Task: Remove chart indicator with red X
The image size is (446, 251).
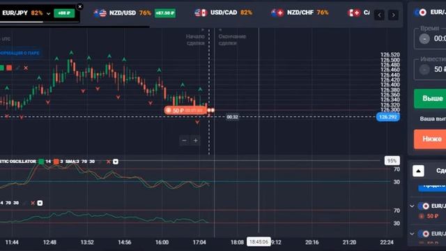Action: (x=26, y=68)
